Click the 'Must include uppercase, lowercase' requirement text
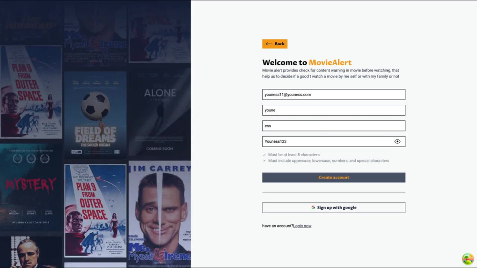This screenshot has height=268, width=477. point(329,161)
